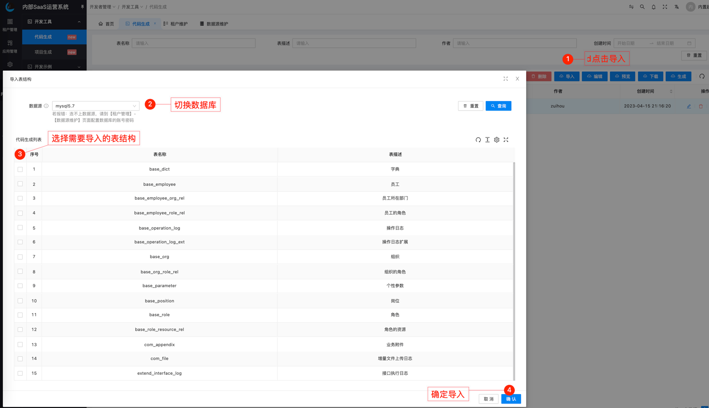Open the mysql5.7 data source dropdown

click(x=95, y=106)
